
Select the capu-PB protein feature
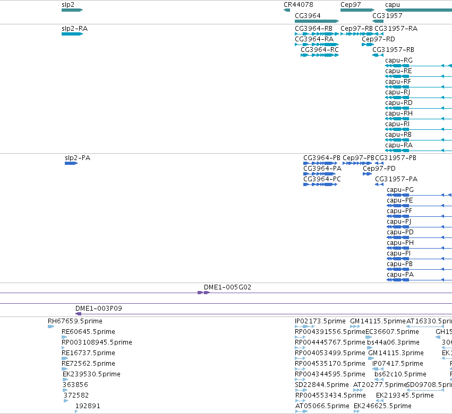[420, 270]
